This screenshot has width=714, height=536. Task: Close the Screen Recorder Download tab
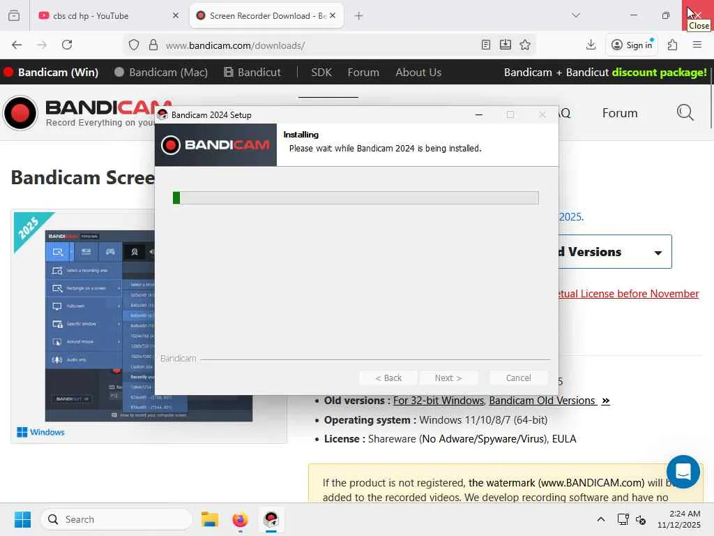(x=333, y=15)
